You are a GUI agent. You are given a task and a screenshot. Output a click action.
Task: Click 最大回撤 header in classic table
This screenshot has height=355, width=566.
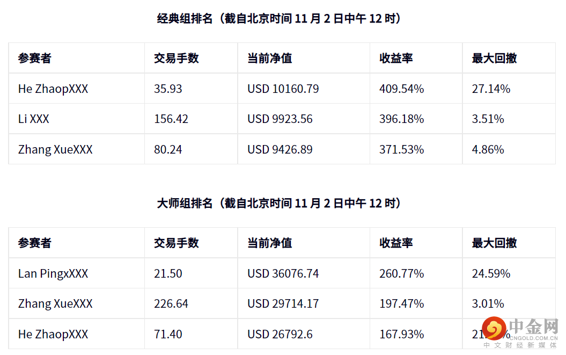[495, 59]
